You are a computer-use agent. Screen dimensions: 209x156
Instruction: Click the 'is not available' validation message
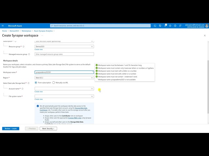coord(117,80)
